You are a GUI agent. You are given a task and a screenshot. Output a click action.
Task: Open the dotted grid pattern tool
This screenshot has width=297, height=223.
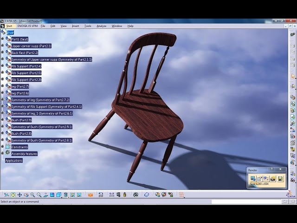pyautogui.click(x=181, y=195)
